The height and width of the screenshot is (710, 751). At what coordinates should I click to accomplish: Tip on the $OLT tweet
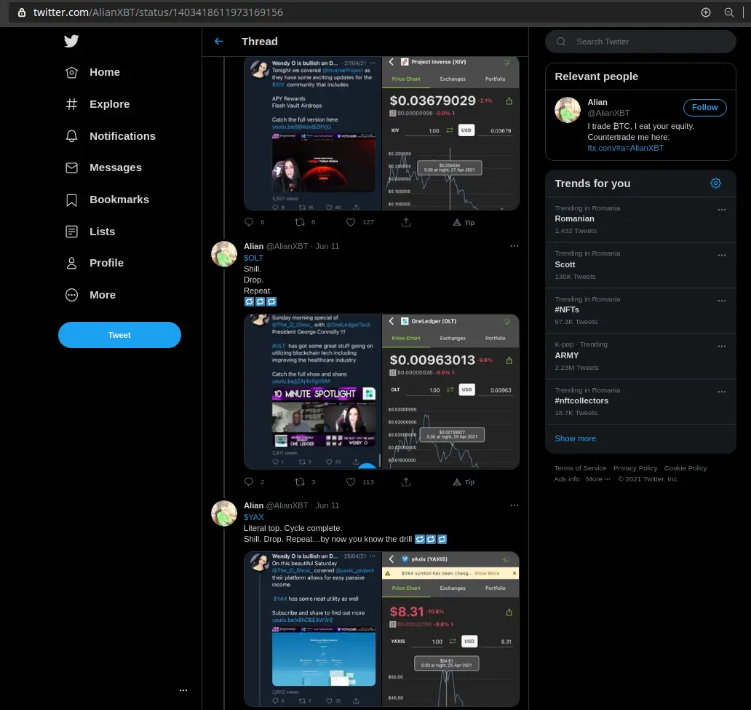click(463, 482)
